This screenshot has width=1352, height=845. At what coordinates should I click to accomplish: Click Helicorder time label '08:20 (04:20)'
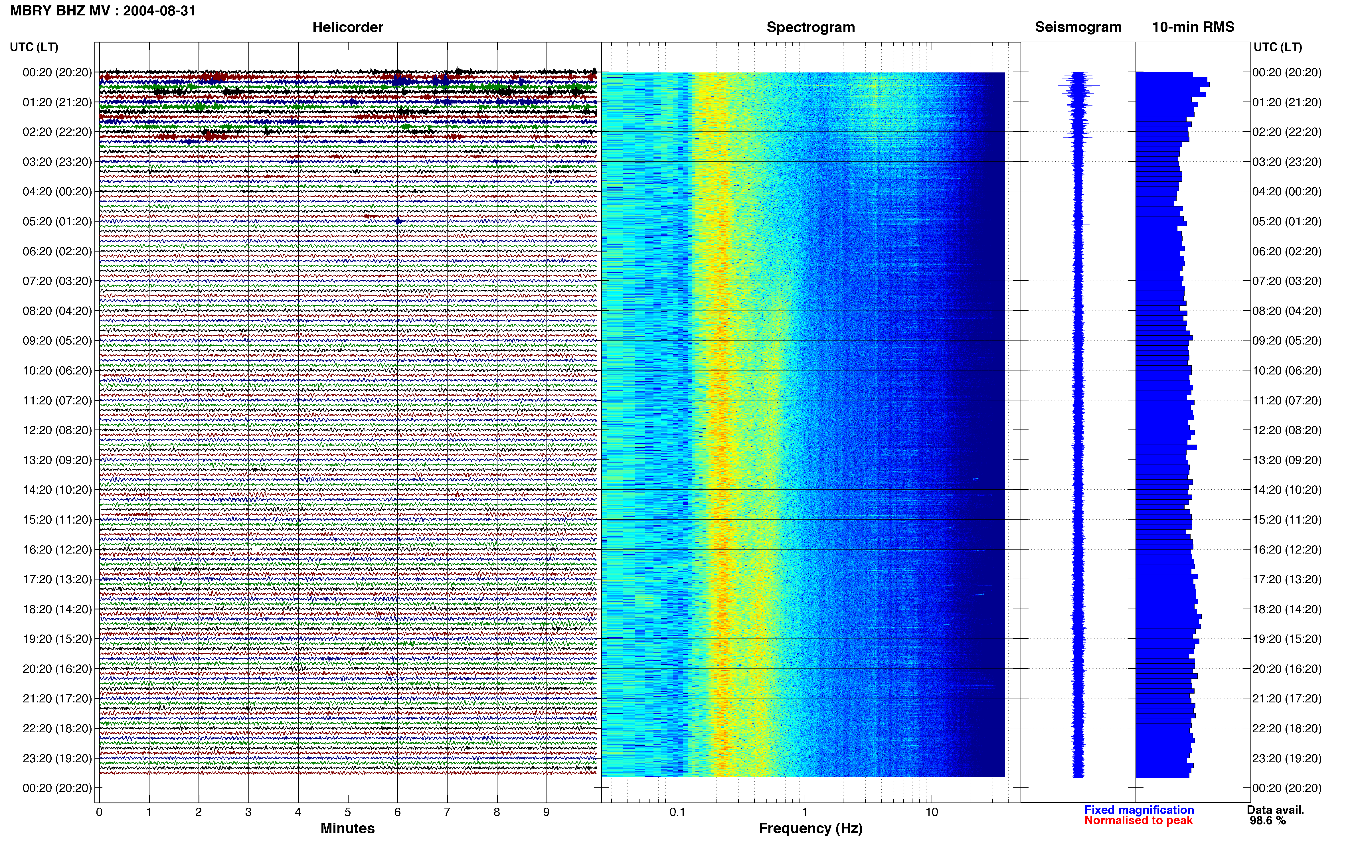coord(57,311)
